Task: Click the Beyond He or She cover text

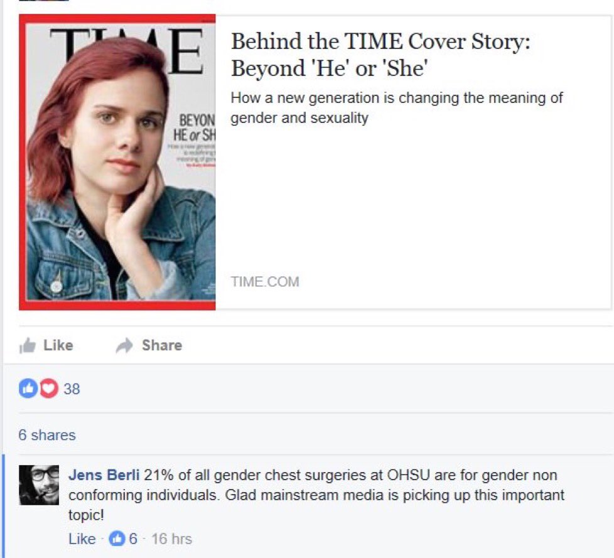Action: (x=195, y=127)
